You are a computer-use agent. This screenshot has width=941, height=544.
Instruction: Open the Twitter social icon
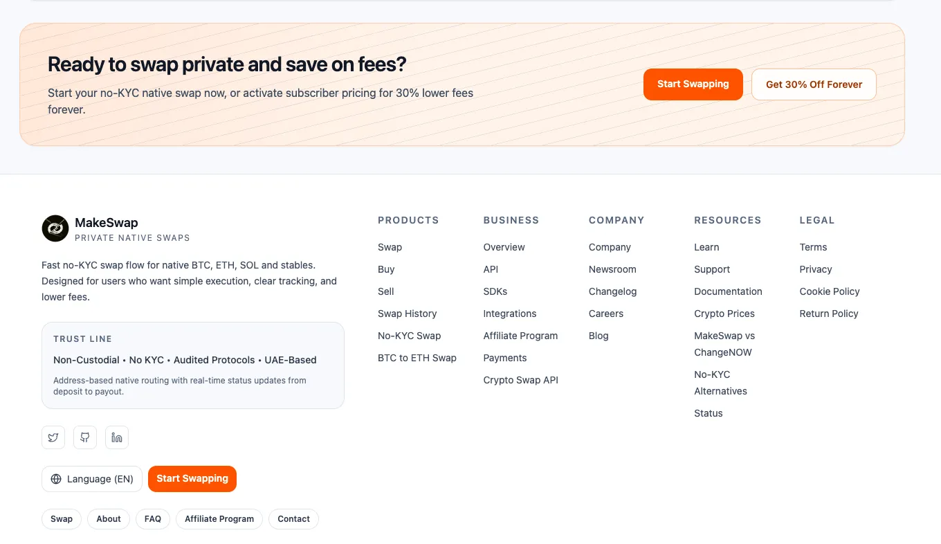53,437
